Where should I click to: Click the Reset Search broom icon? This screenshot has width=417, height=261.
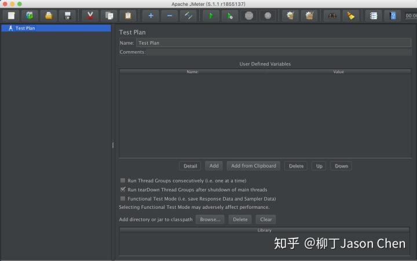click(351, 16)
